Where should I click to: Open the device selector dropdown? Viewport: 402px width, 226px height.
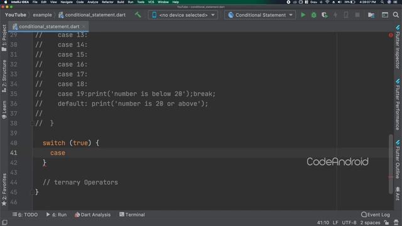pos(183,15)
